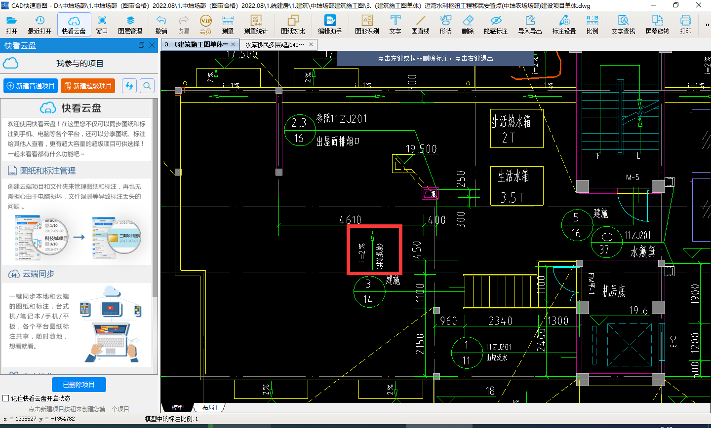Open the VIP 会员 page
The width and height of the screenshot is (711, 428).
[205, 25]
